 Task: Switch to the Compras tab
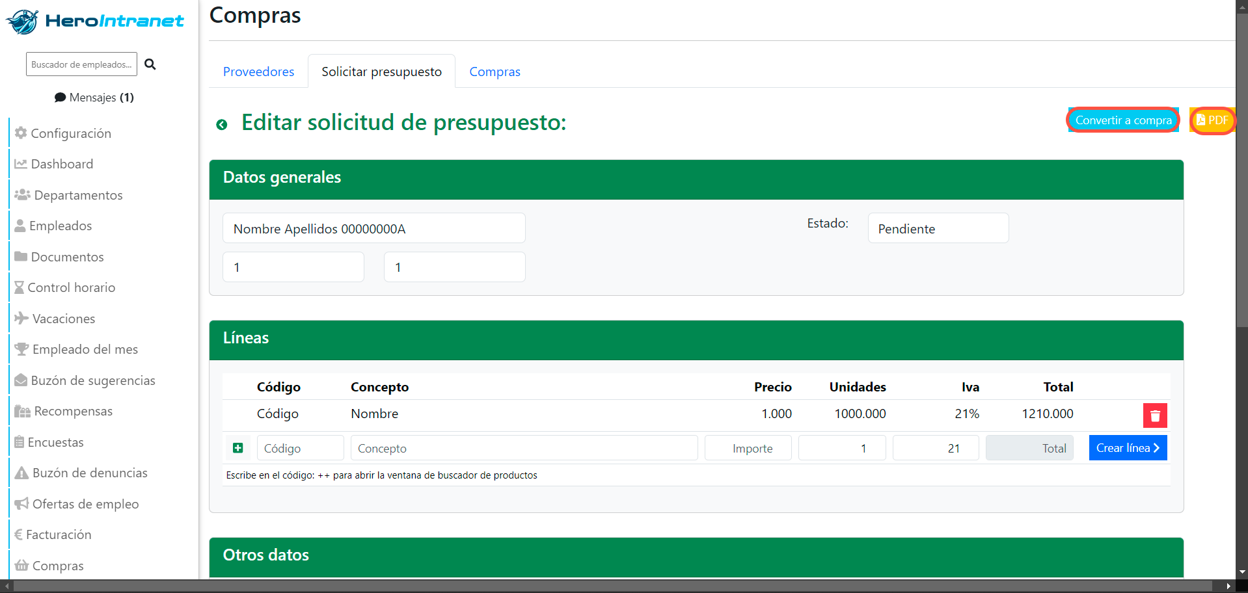click(495, 72)
